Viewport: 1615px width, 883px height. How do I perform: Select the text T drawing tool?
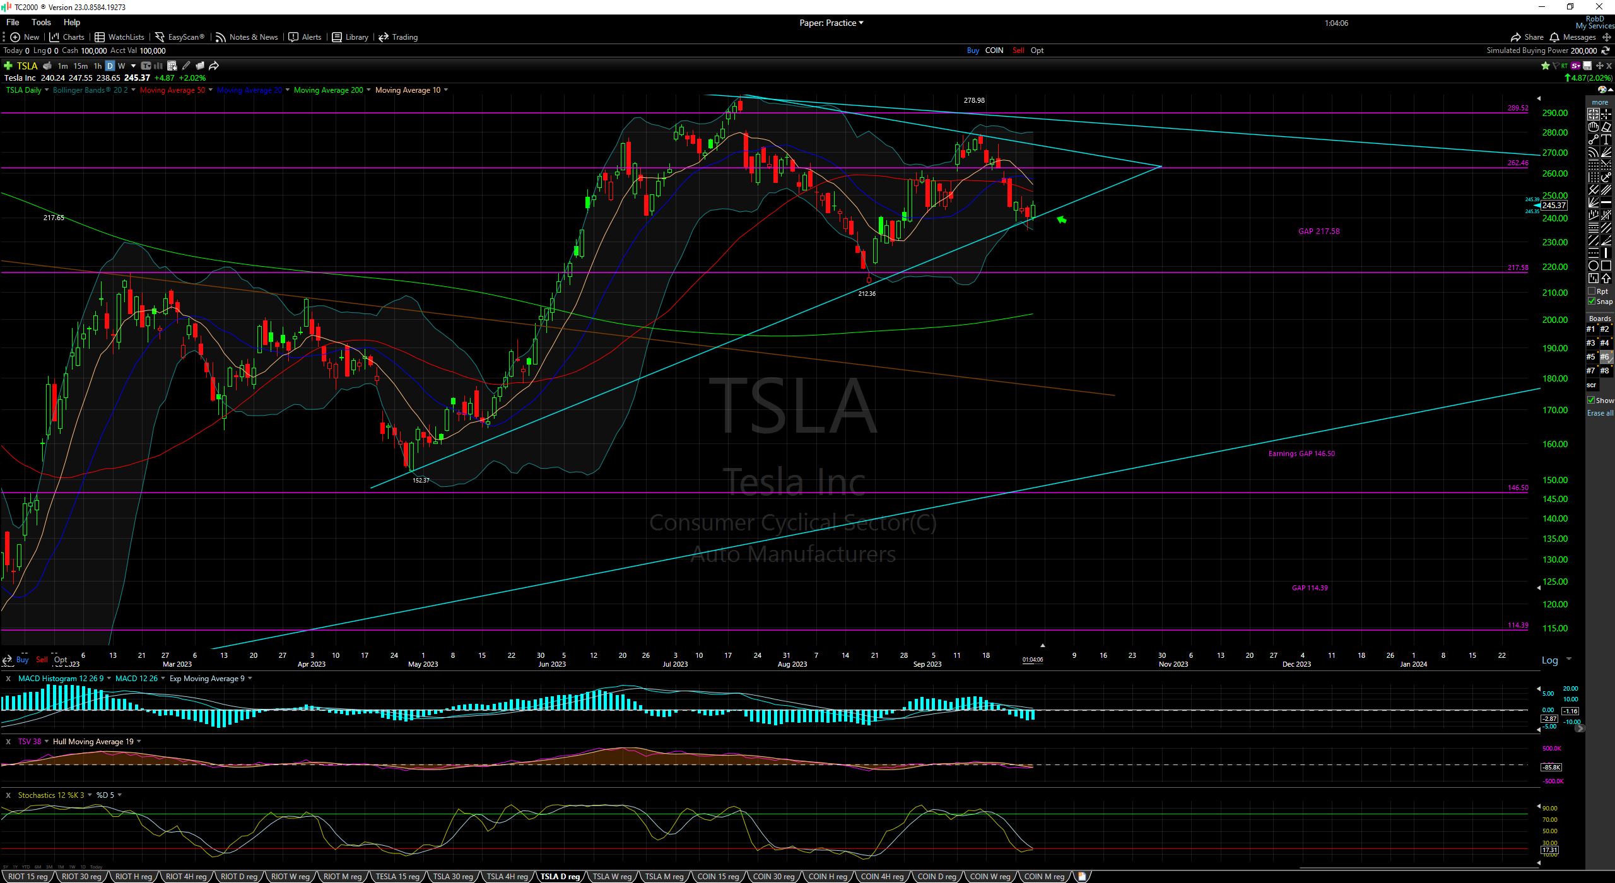[1606, 140]
